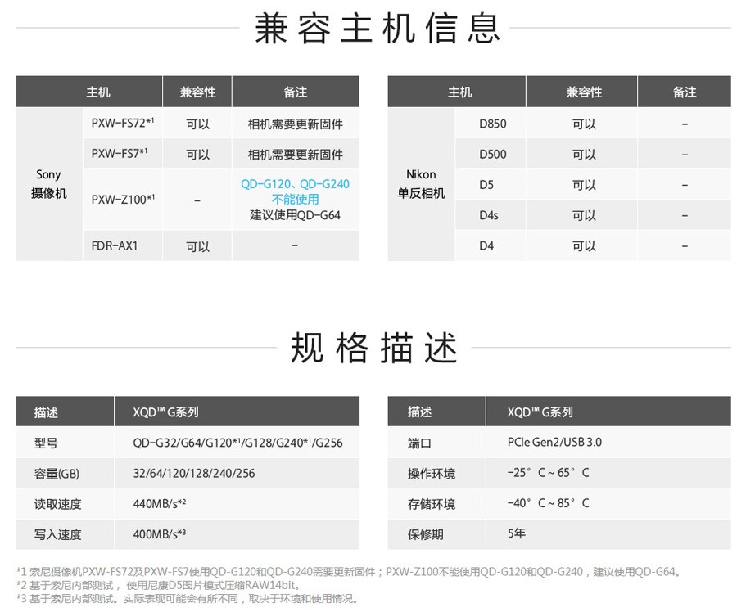Click the Nikon 单反相机 group cell
Image resolution: width=737 pixels, height=612 pixels.
(x=421, y=184)
